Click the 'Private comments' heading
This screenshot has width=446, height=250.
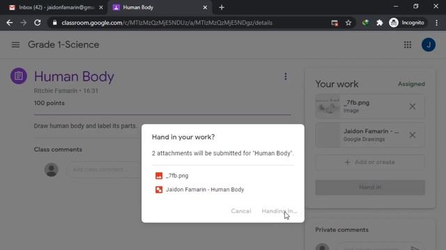tap(341, 230)
